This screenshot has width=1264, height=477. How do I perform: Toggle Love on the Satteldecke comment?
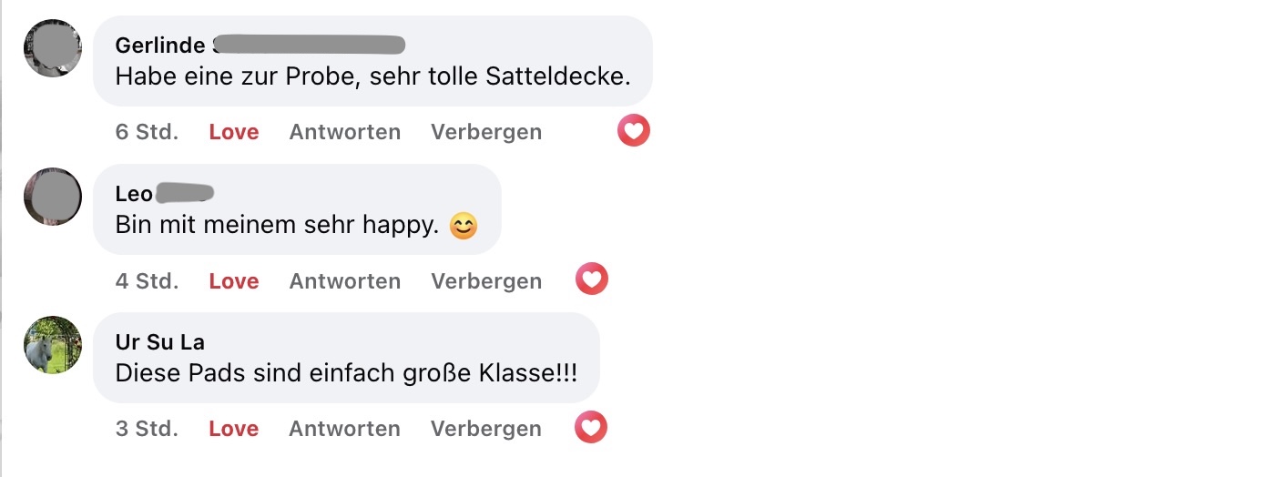[x=234, y=132]
